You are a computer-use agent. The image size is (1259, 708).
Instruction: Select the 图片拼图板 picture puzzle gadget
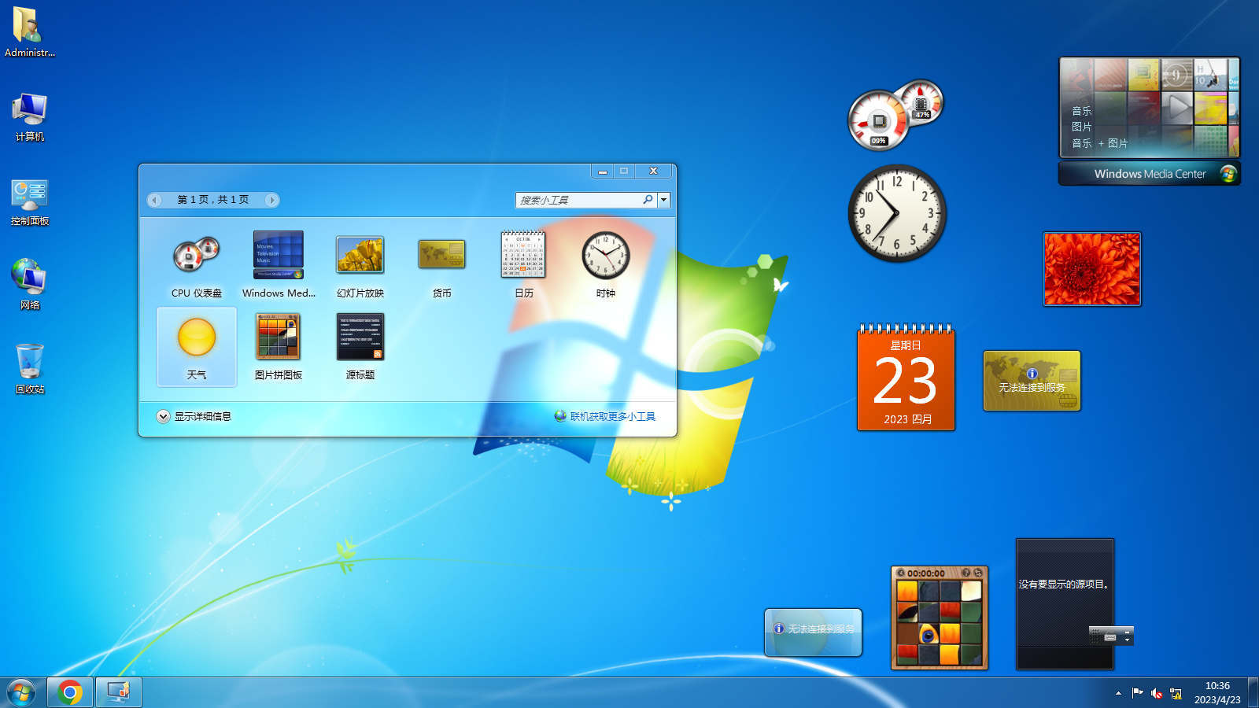(279, 337)
